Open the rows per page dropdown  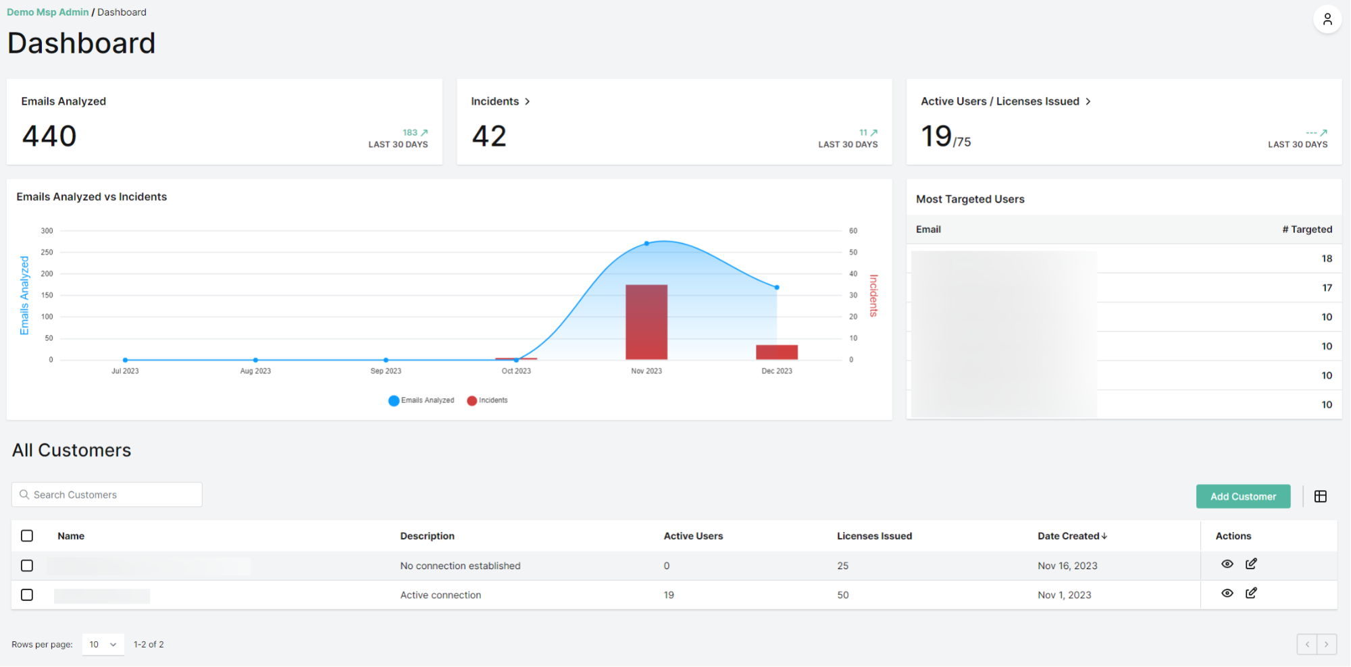pos(102,644)
